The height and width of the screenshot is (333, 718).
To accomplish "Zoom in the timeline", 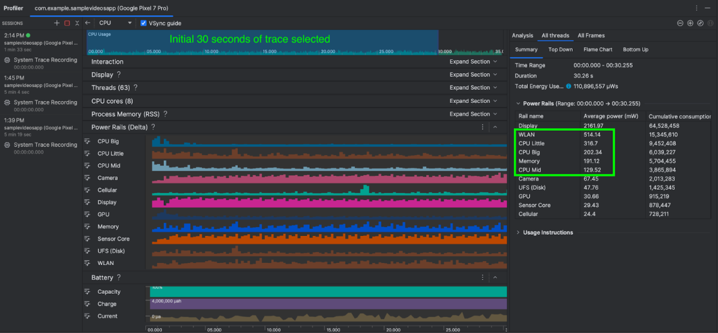I will coord(690,23).
